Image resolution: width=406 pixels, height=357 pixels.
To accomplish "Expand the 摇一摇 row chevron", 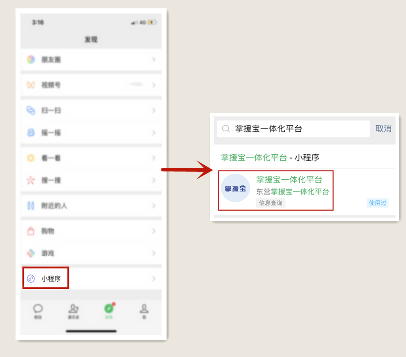I will click(154, 132).
